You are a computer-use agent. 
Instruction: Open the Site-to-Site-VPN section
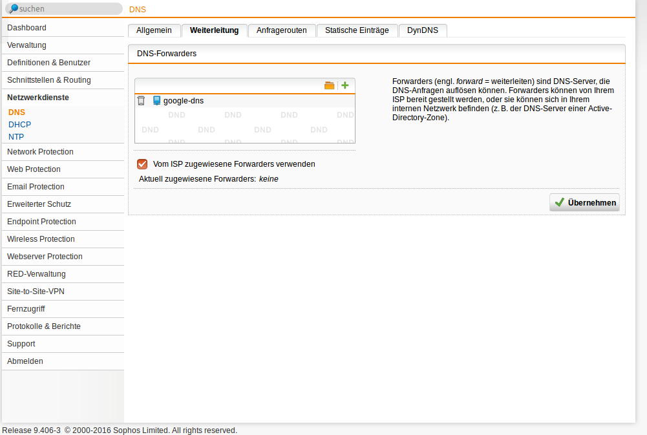(34, 291)
